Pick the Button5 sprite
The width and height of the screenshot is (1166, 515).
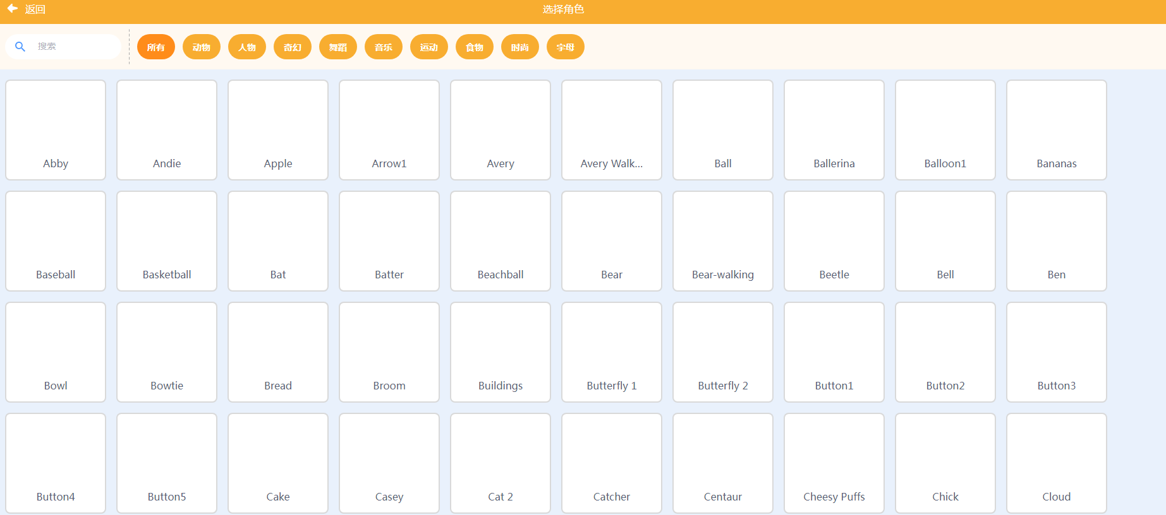coord(167,463)
